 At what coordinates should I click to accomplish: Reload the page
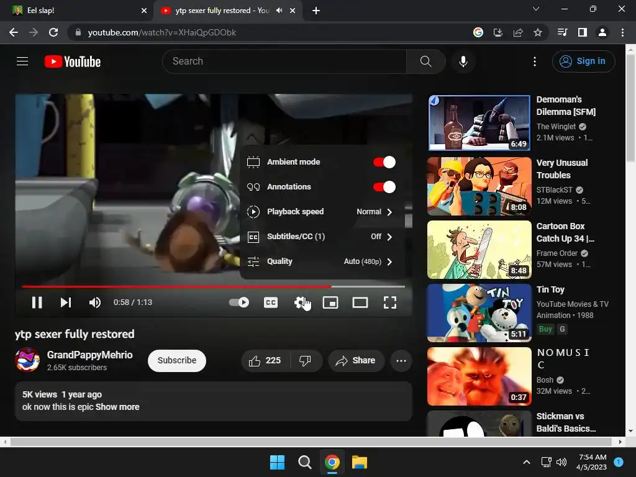point(53,32)
